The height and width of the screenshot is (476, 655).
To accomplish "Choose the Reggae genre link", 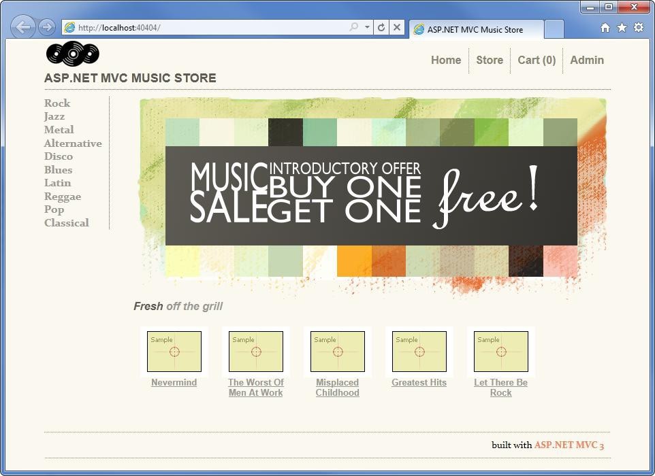I will (63, 197).
